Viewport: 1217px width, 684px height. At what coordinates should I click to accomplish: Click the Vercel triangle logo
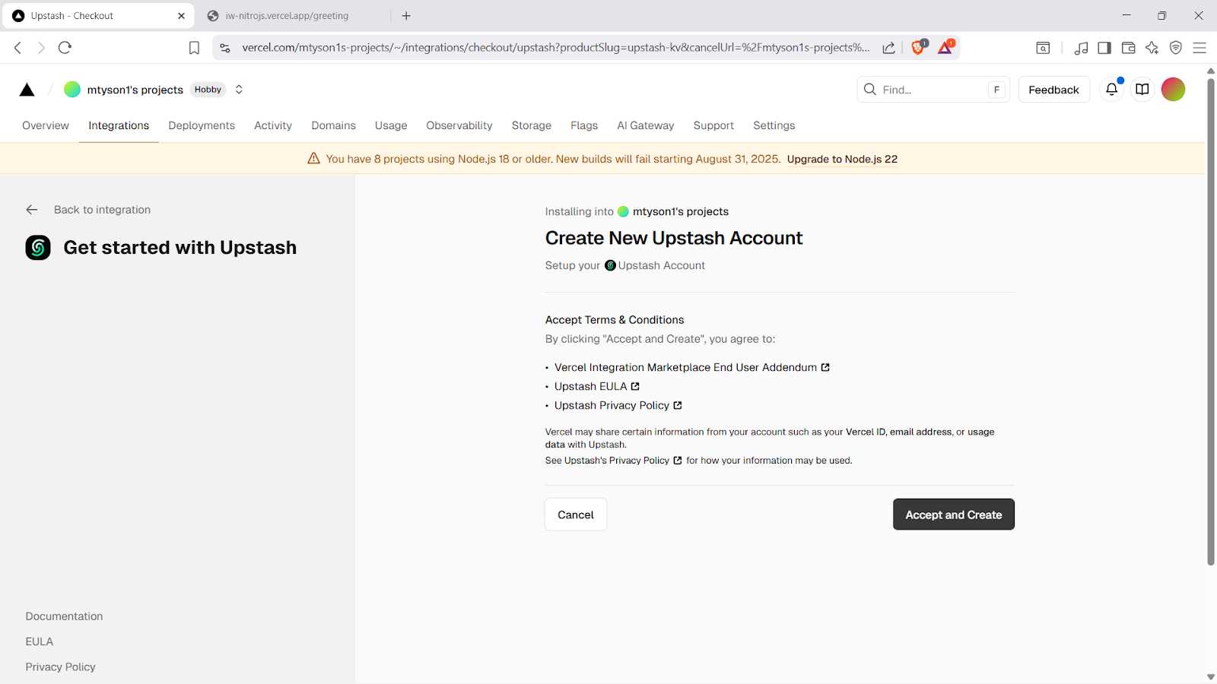click(x=27, y=90)
